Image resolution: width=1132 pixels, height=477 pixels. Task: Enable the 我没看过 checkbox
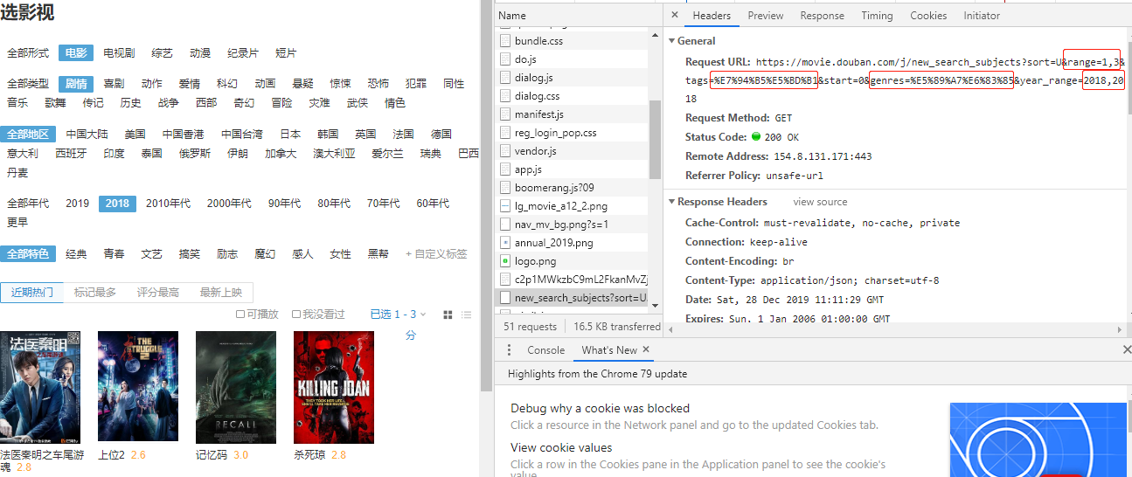click(296, 315)
